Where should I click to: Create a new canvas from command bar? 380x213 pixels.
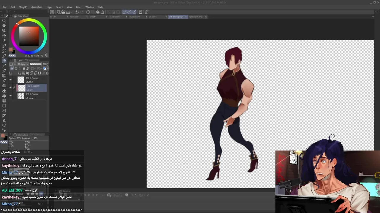[58, 12]
